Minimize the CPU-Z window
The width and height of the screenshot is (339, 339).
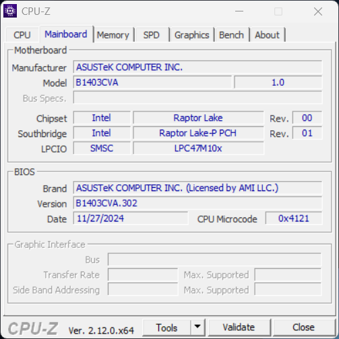tap(239, 11)
